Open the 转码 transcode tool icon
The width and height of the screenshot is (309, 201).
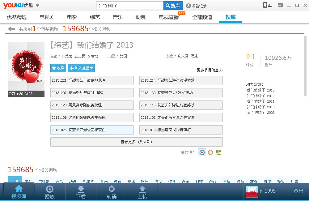click(112, 192)
